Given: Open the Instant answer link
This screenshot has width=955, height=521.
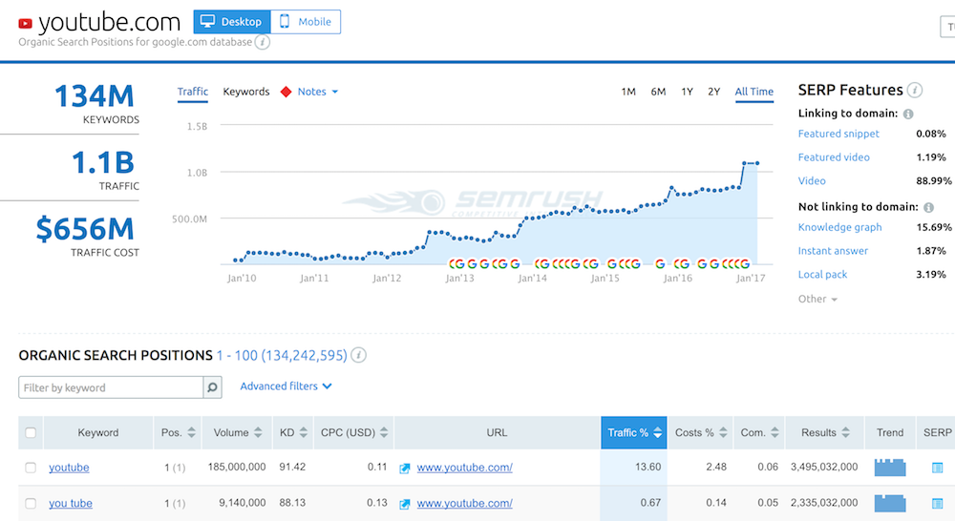Looking at the screenshot, I should (x=833, y=251).
